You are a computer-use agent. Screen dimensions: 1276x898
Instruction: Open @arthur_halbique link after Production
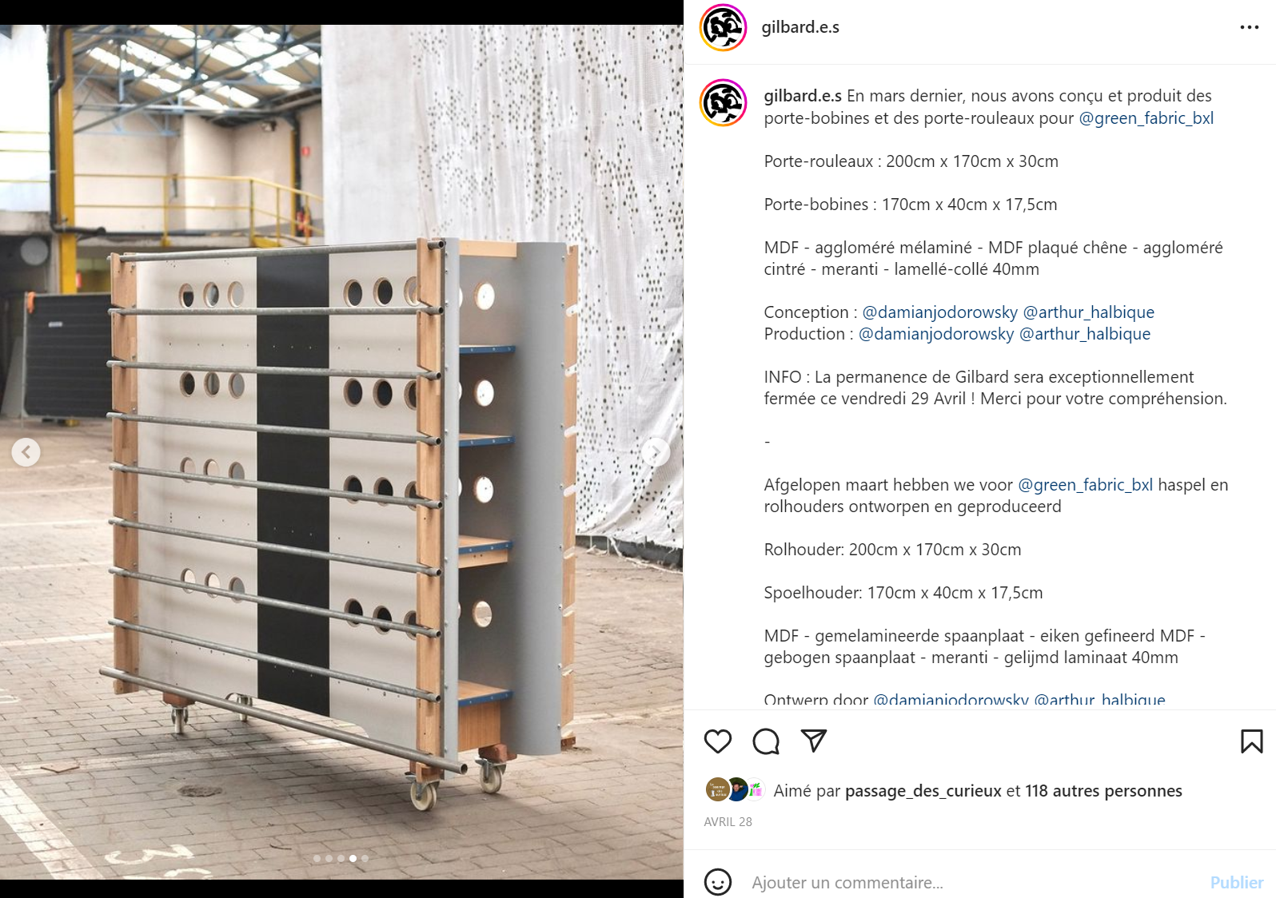(1085, 334)
